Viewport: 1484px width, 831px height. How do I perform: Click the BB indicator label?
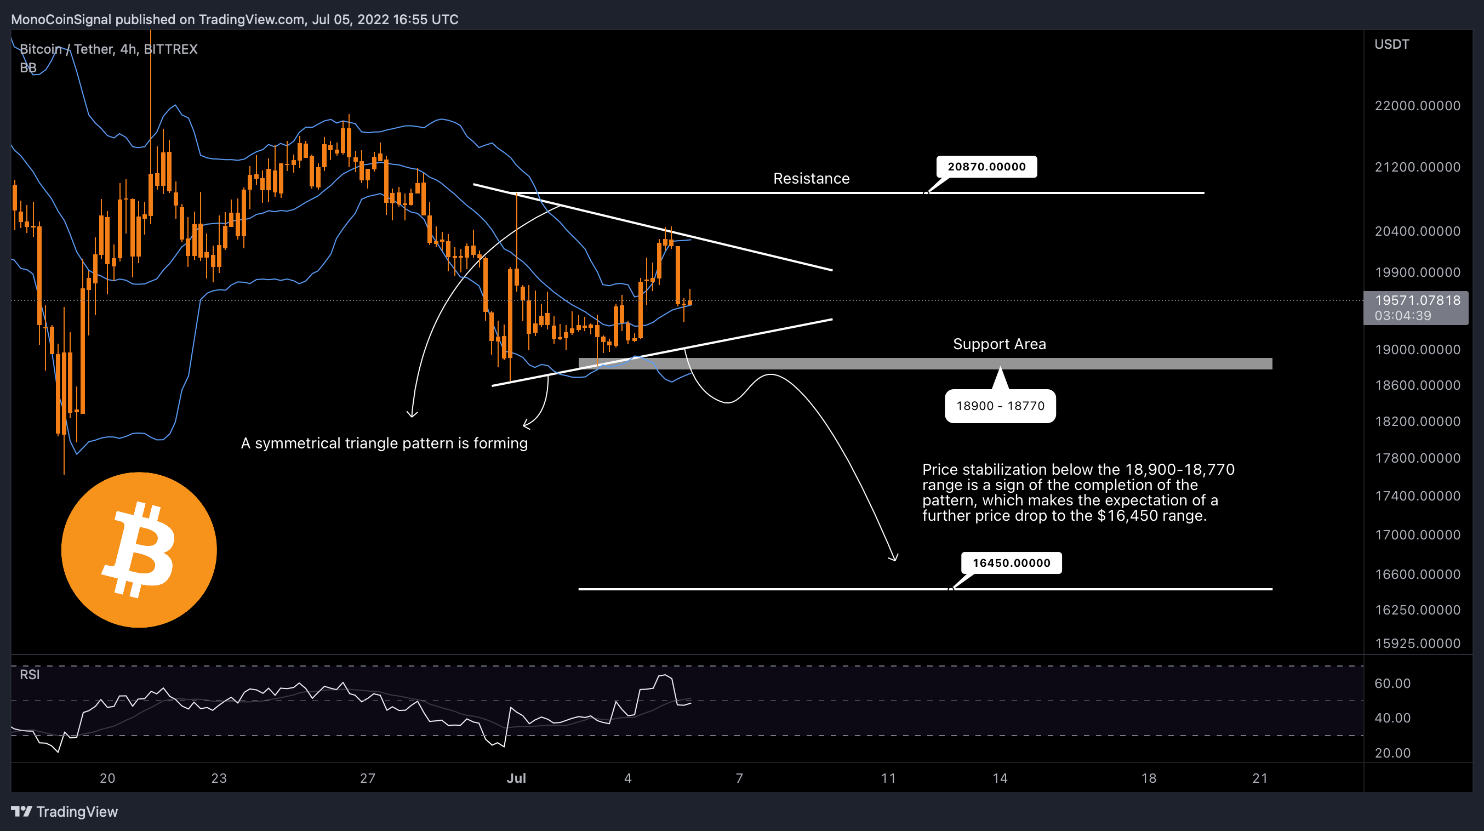pyautogui.click(x=28, y=68)
